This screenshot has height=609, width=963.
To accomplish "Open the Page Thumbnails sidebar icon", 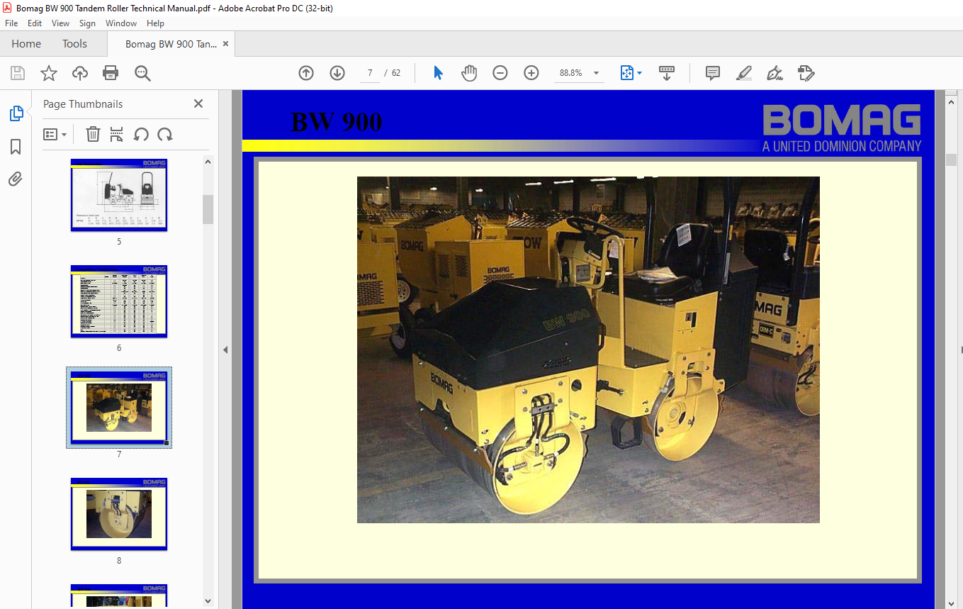I will [16, 113].
